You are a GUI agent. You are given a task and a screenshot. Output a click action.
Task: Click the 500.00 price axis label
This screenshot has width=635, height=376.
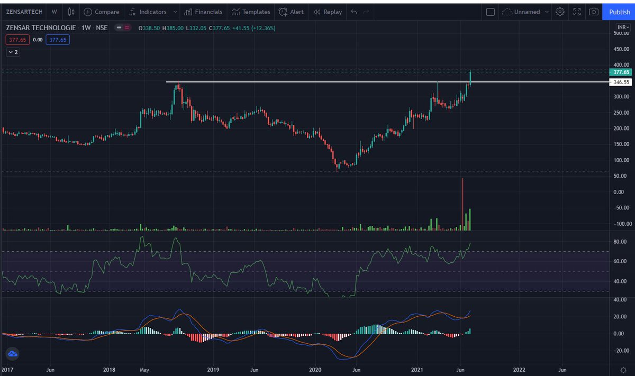tap(622, 33)
